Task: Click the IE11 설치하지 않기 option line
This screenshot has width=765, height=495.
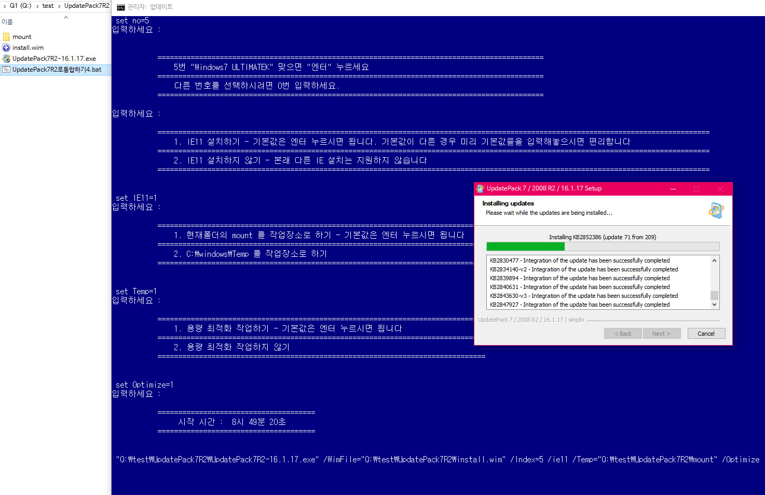Action: (300, 160)
